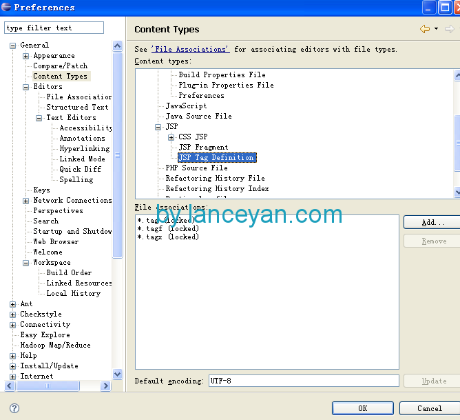The height and width of the screenshot is (420, 460).
Task: Select PHP Source File content type
Action: 196,168
